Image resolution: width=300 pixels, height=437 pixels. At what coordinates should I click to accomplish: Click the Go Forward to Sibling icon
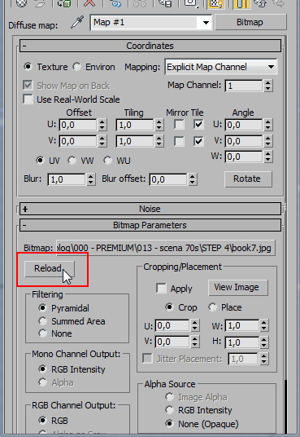pyautogui.click(x=279, y=3)
